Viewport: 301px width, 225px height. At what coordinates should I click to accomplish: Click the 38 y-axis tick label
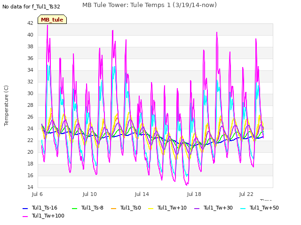pos(30,47)
